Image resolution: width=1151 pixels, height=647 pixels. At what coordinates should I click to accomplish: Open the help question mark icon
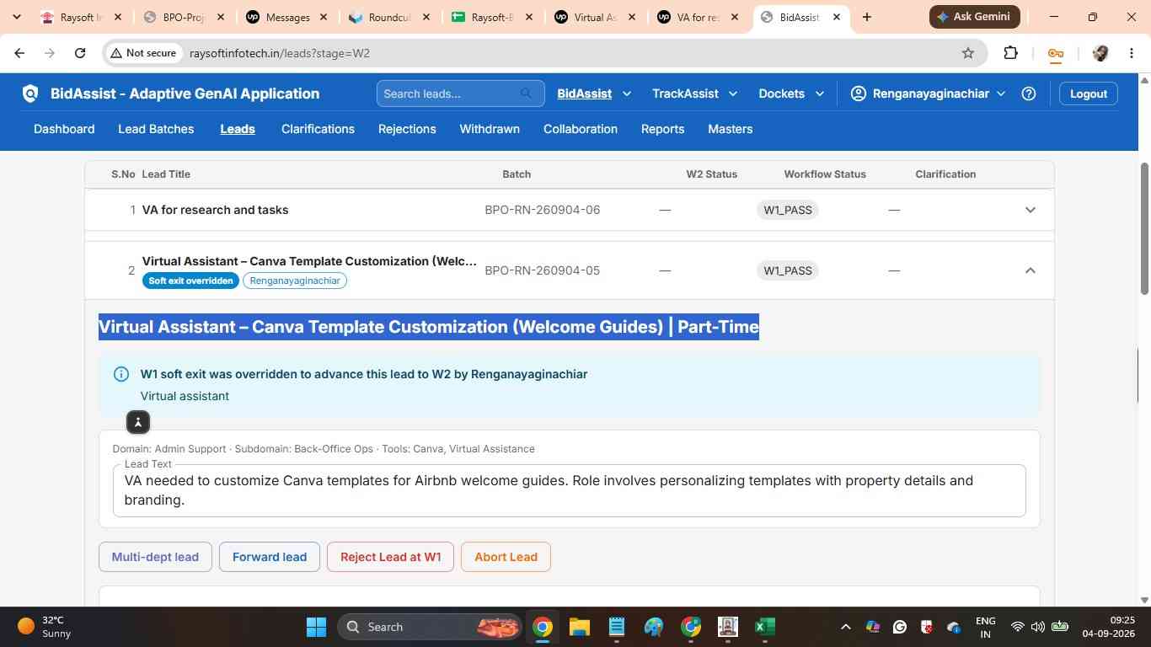point(1028,94)
